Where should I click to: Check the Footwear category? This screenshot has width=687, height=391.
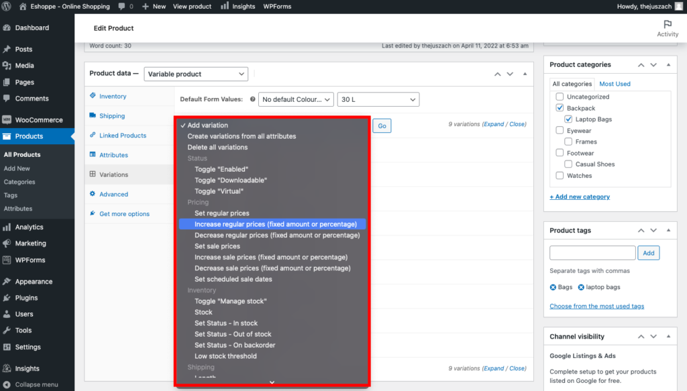point(560,153)
